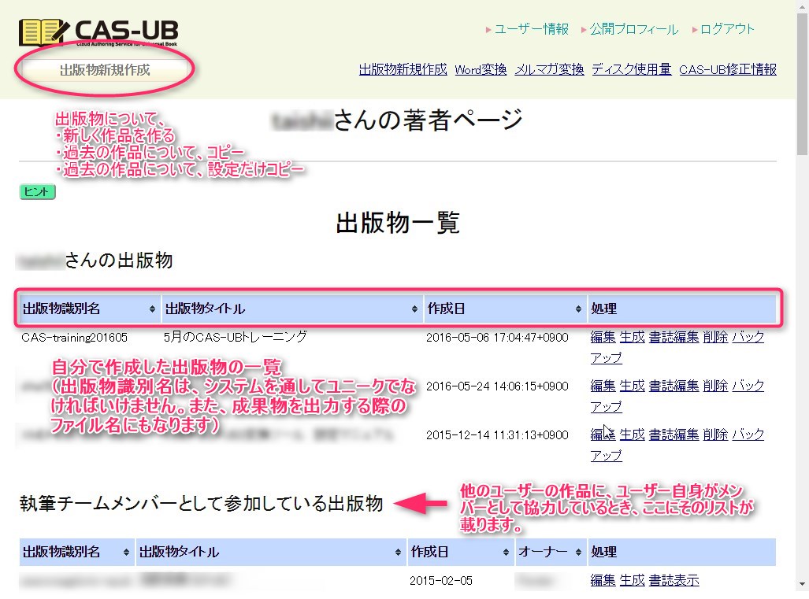This screenshot has width=809, height=599.
Task: Click 書誌編集 for CAS-training201605 row
Action: click(674, 337)
